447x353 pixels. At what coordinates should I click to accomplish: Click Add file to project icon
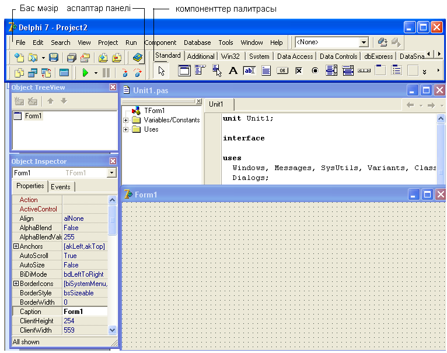click(103, 58)
